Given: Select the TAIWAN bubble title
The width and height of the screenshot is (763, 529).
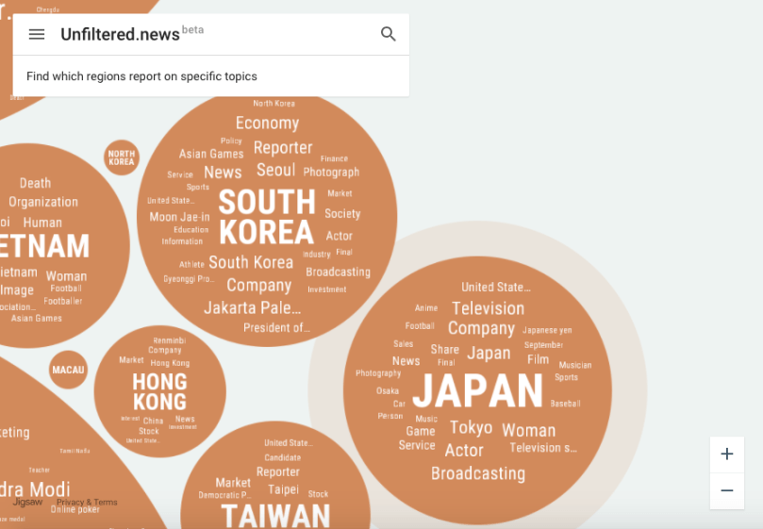Looking at the screenshot, I should 275,515.
